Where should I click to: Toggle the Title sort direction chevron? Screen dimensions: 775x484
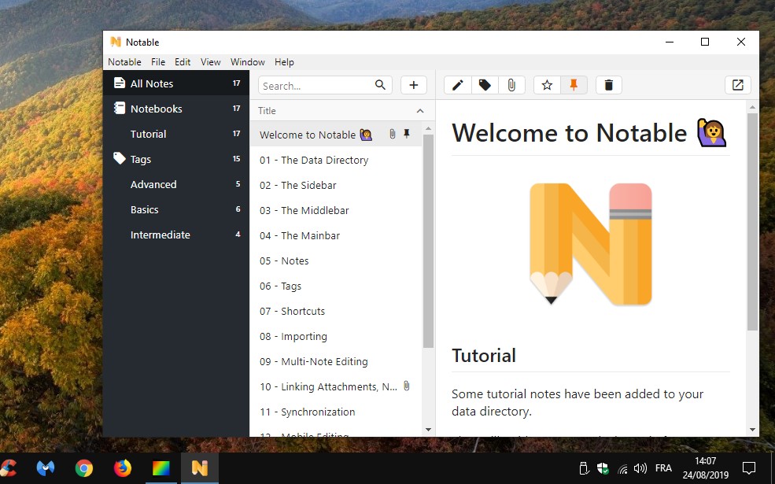(x=420, y=111)
